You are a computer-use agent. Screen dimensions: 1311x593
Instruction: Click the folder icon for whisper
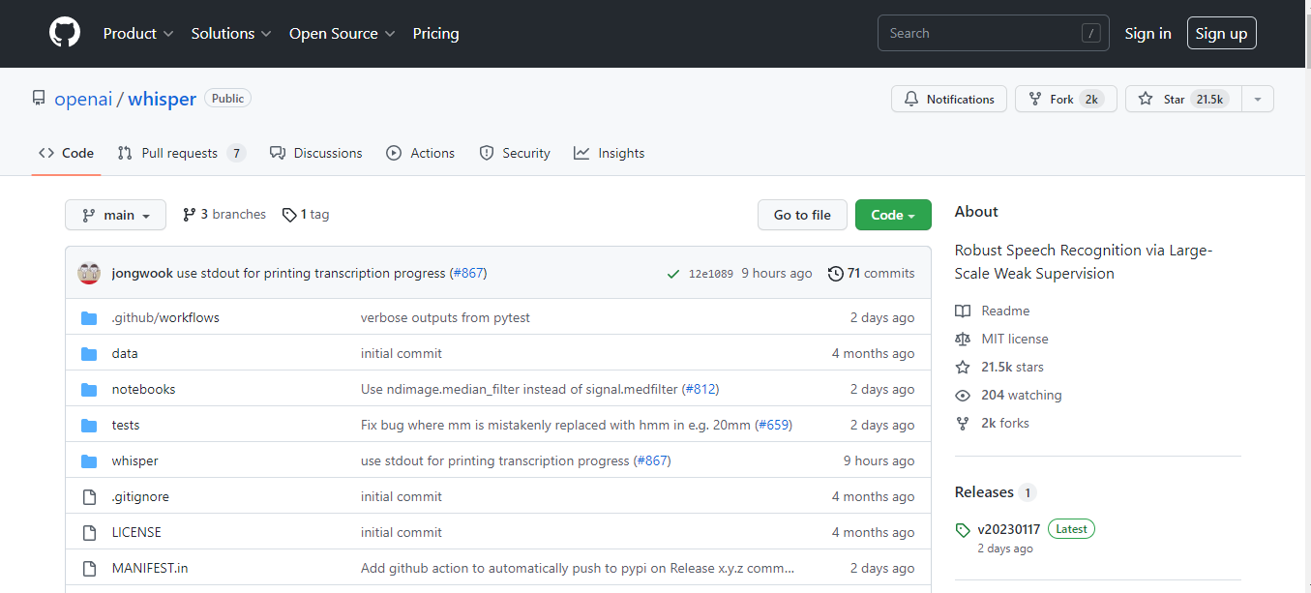coord(90,460)
